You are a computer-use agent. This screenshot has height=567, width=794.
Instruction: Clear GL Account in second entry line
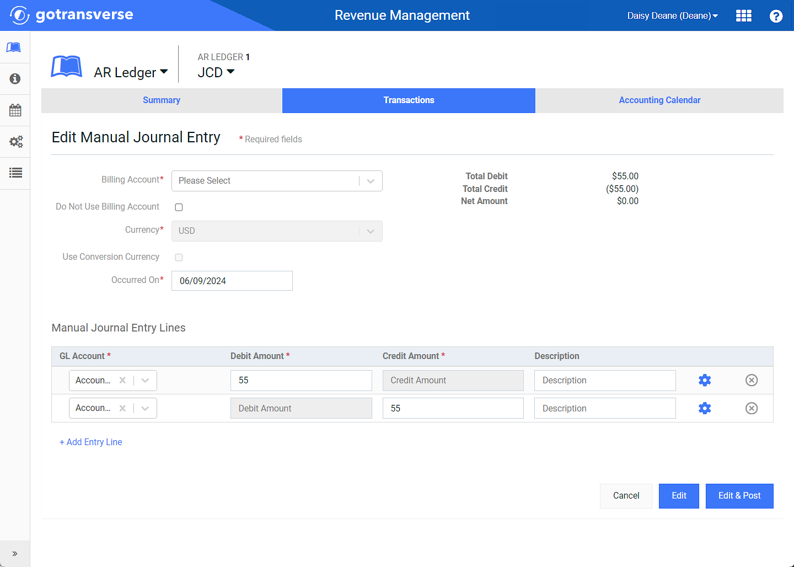(x=122, y=408)
